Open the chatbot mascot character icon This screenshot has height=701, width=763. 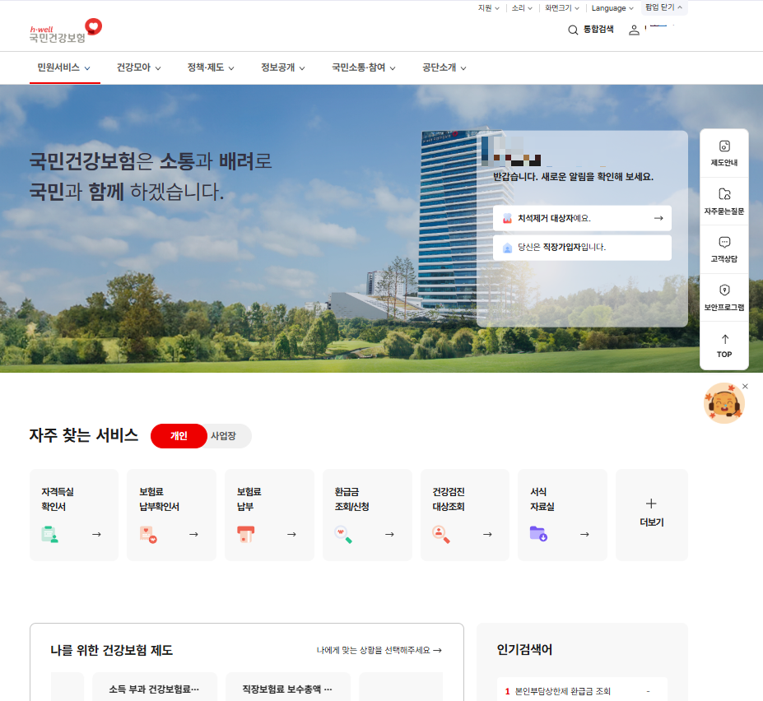[723, 402]
